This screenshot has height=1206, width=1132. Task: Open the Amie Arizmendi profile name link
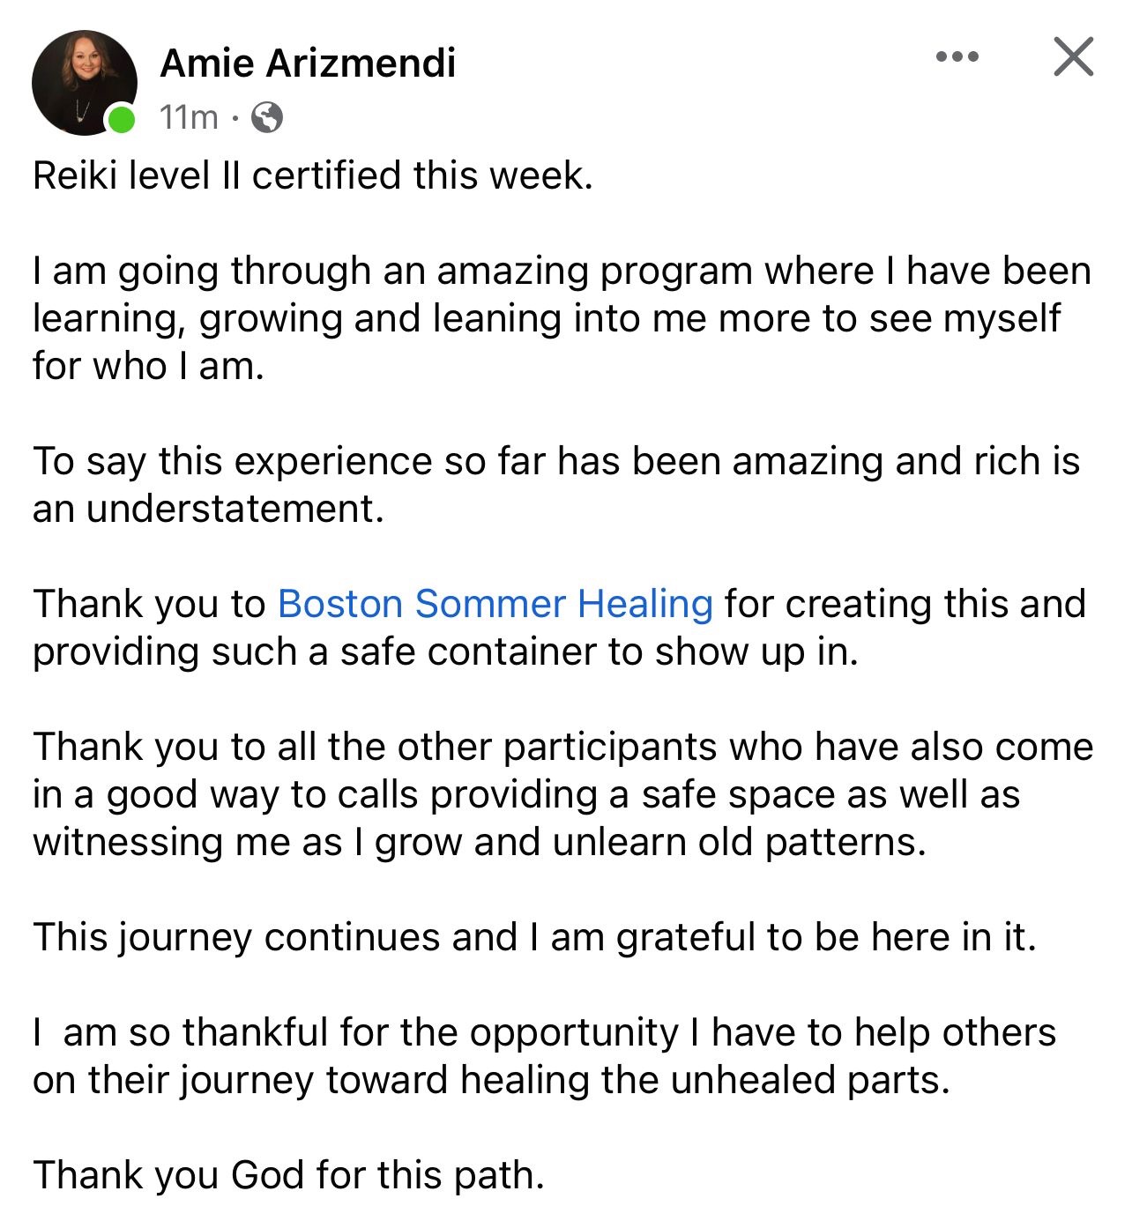(x=308, y=63)
